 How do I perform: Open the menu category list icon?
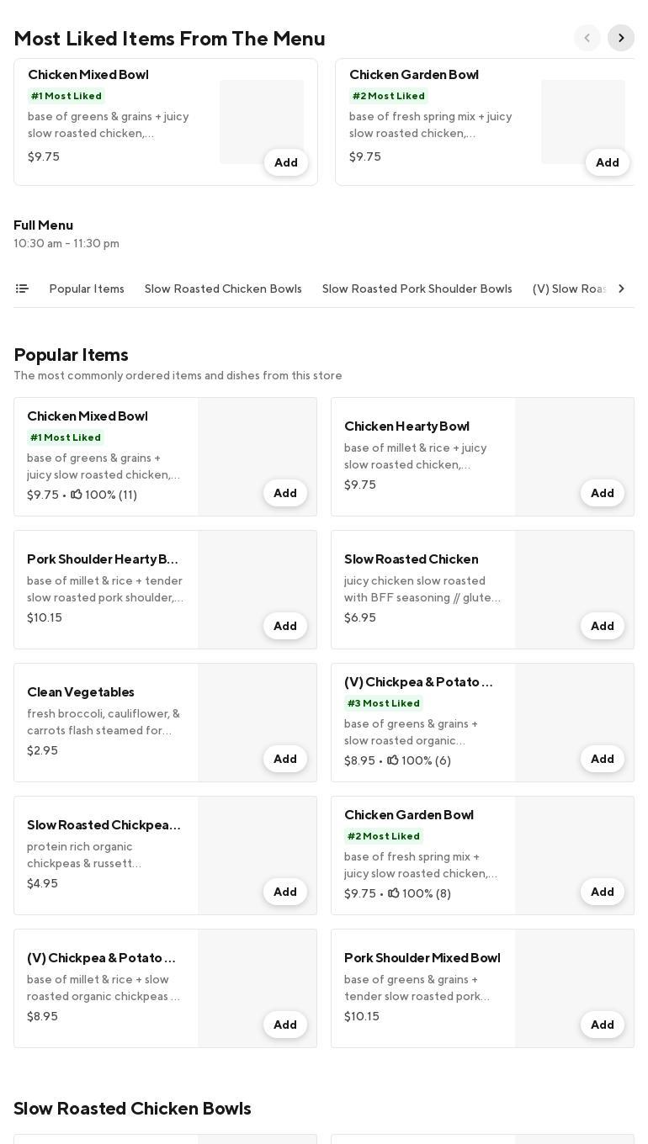pos(22,289)
